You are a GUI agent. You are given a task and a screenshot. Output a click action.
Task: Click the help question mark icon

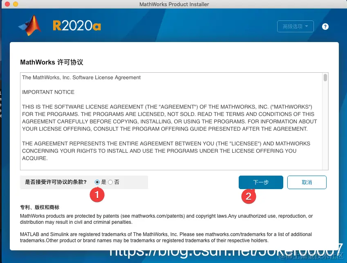tap(325, 27)
